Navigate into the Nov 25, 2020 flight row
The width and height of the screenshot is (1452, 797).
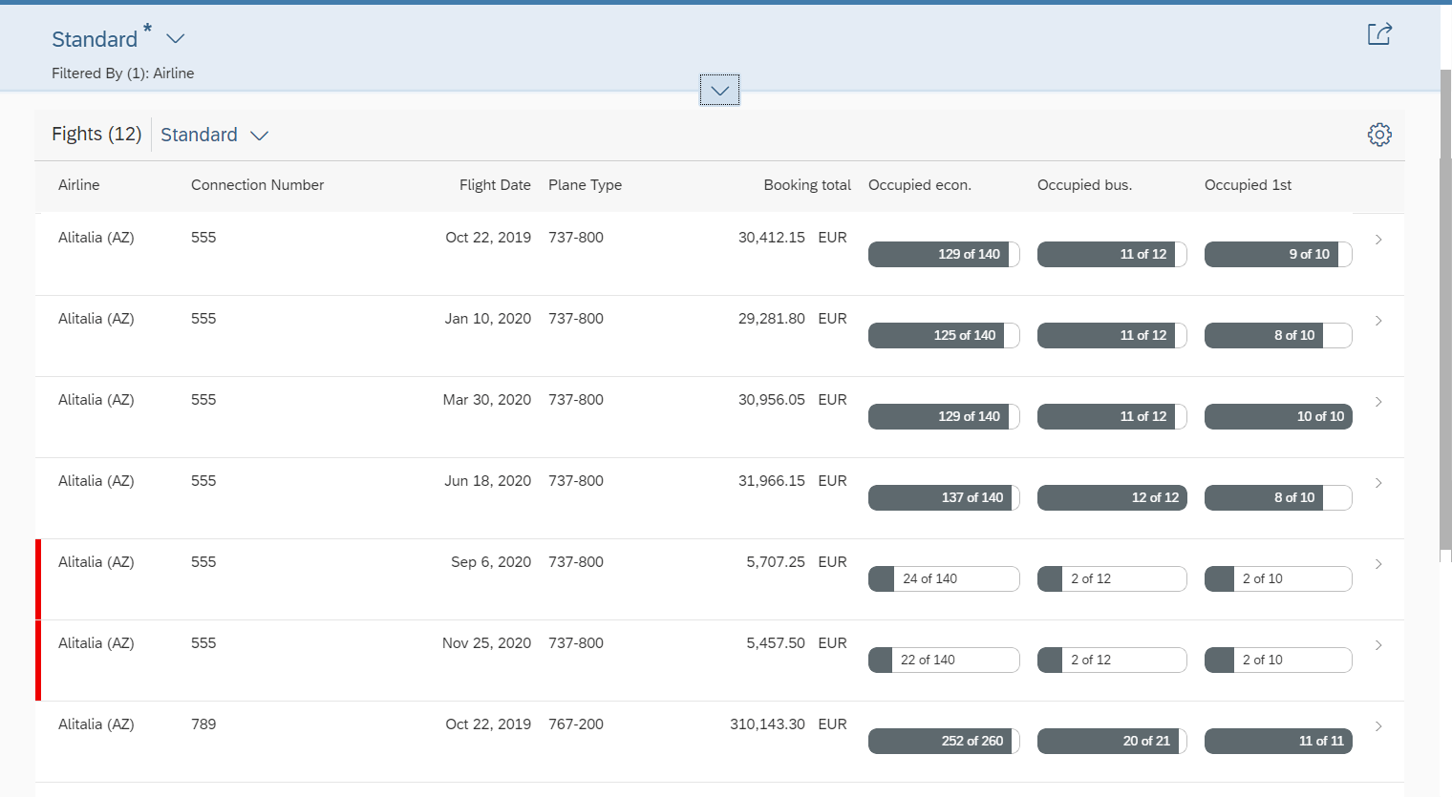1378,644
